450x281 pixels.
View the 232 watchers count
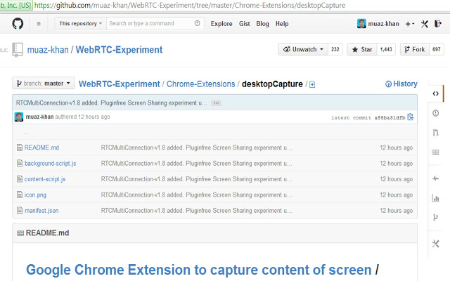335,49
